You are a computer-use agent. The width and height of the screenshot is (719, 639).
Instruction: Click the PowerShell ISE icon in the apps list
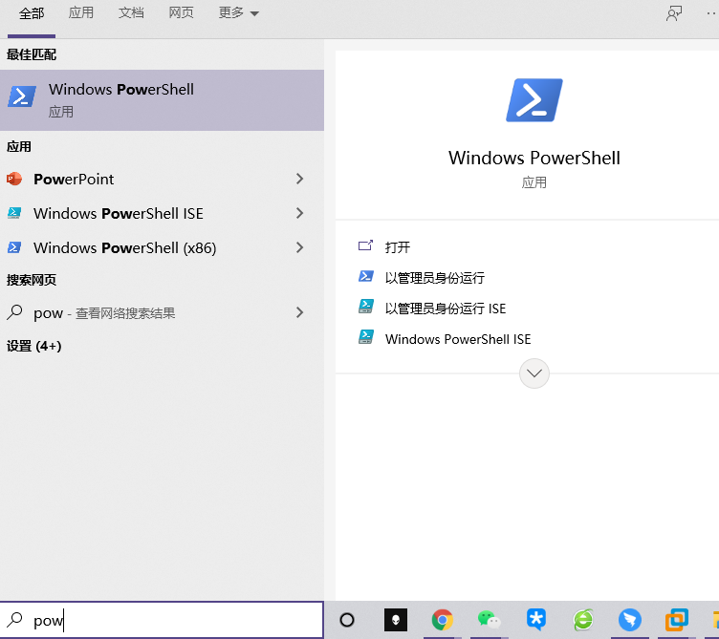coord(14,213)
